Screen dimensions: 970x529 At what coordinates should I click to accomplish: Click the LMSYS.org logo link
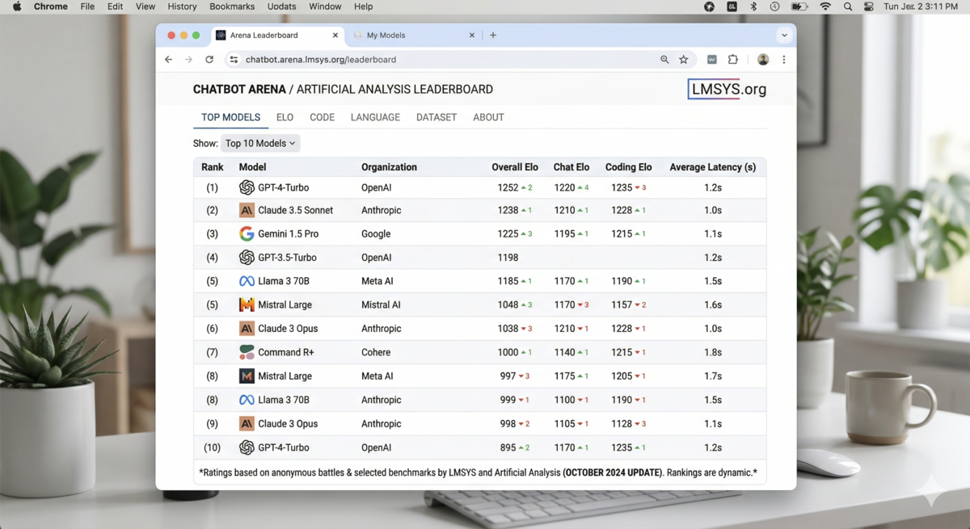[x=727, y=90]
